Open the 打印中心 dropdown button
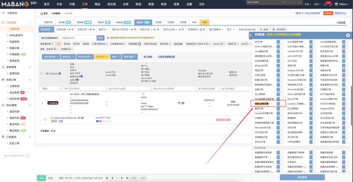The height and width of the screenshot is (182, 353). tap(102, 57)
